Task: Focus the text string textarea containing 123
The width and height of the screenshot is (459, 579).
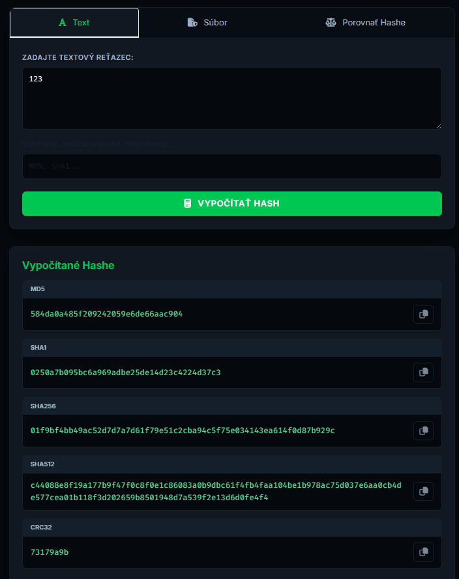Action: [231, 98]
